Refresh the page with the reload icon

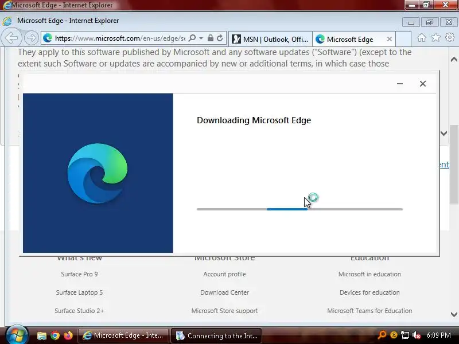click(220, 38)
